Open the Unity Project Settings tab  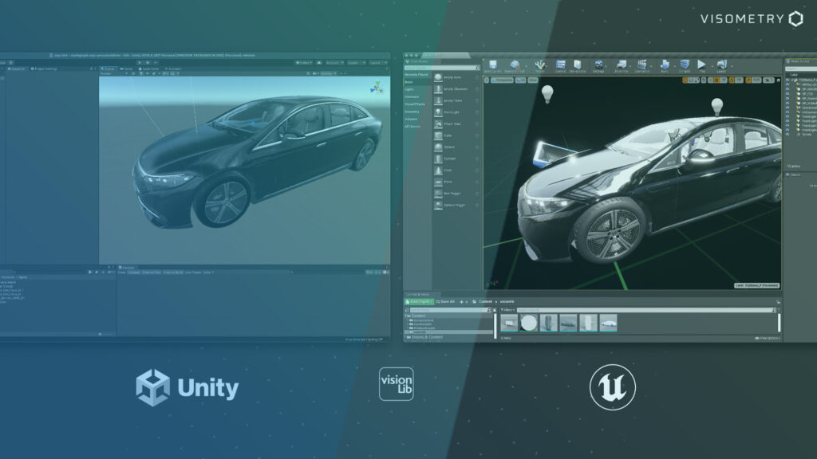click(x=45, y=69)
